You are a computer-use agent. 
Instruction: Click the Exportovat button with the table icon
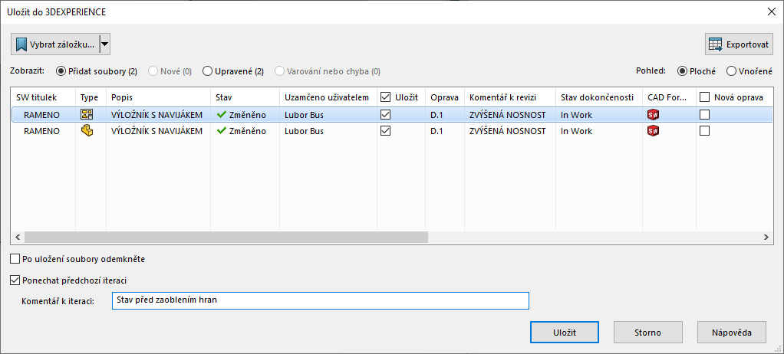click(x=739, y=44)
